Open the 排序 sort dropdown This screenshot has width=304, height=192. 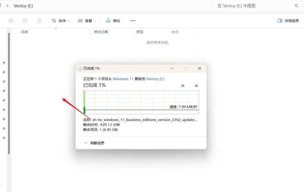point(60,21)
